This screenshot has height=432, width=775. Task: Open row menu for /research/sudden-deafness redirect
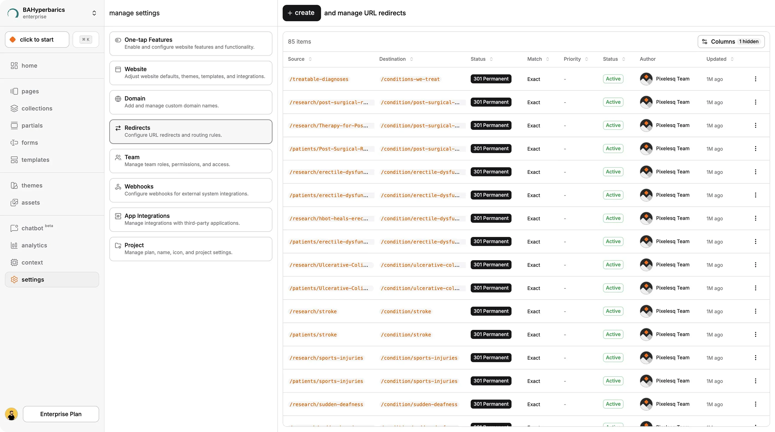(755, 404)
